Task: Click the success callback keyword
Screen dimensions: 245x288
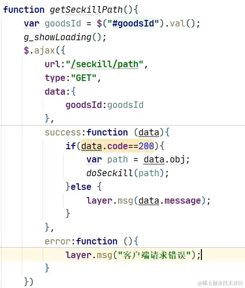Action: pos(63,133)
